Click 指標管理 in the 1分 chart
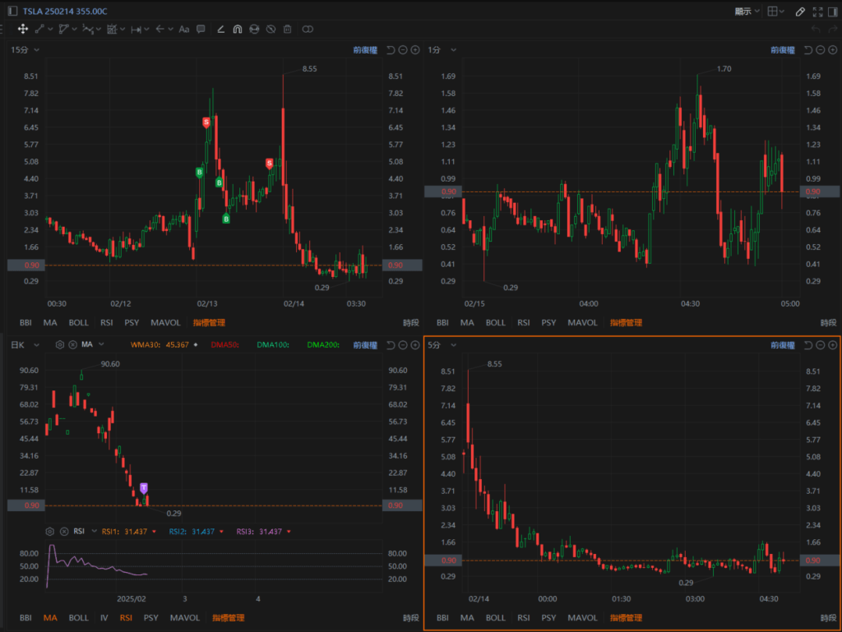 (x=626, y=323)
